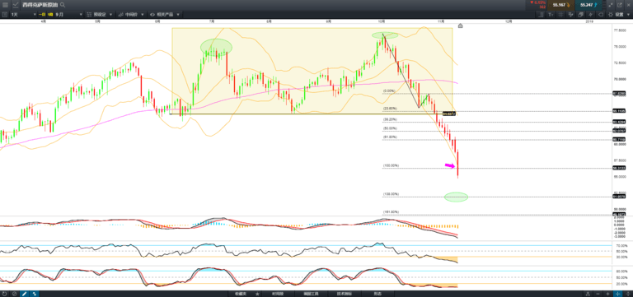633x297 pixels.
Task: Click the eraser / tag-shaped icon
Action: point(600,15)
